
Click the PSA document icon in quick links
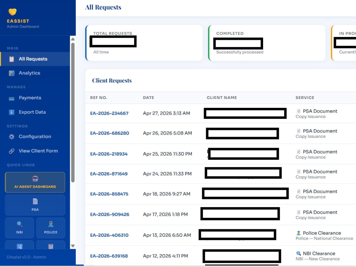point(35,201)
